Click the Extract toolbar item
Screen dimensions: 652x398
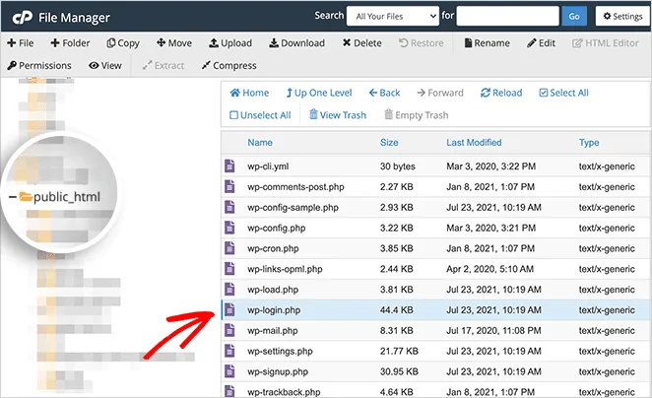tap(163, 65)
